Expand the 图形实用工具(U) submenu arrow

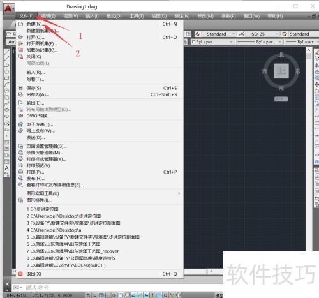pyautogui.click(x=179, y=193)
